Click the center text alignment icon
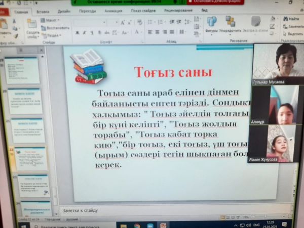Image resolution: width=304 pixels, height=228 pixels. (x=158, y=32)
